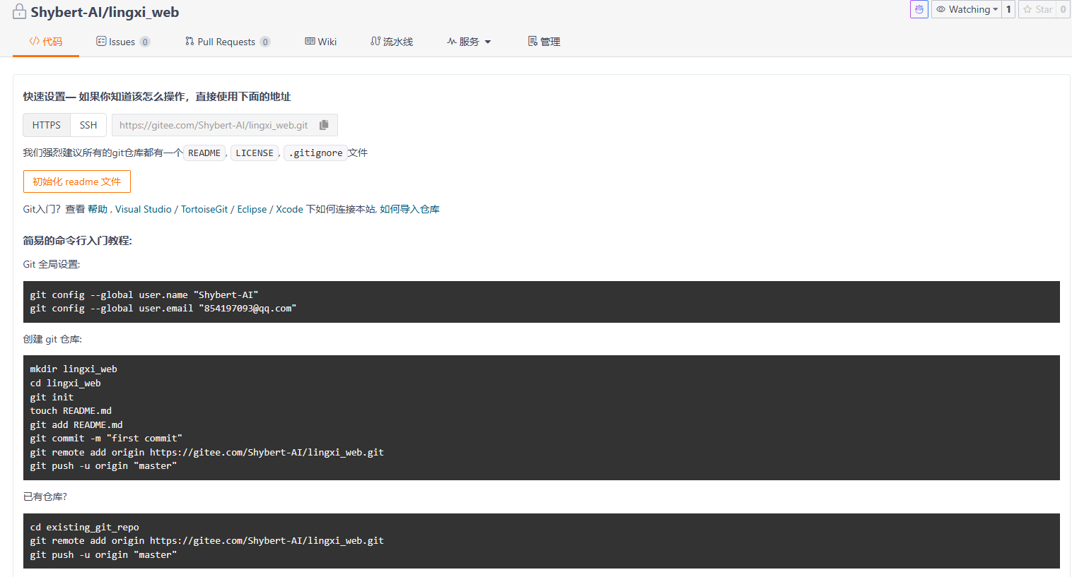The image size is (1072, 577).
Task: Select HTTPS clone protocol
Action: click(x=47, y=125)
